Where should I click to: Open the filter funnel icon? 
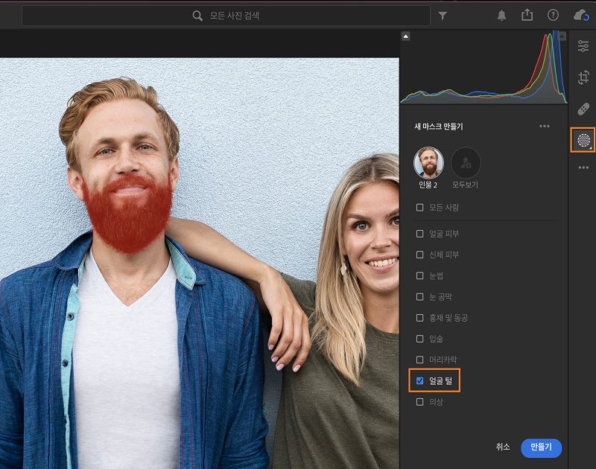coord(443,16)
